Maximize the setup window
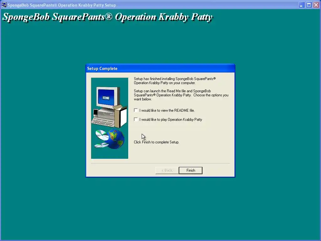 coord(309,5)
